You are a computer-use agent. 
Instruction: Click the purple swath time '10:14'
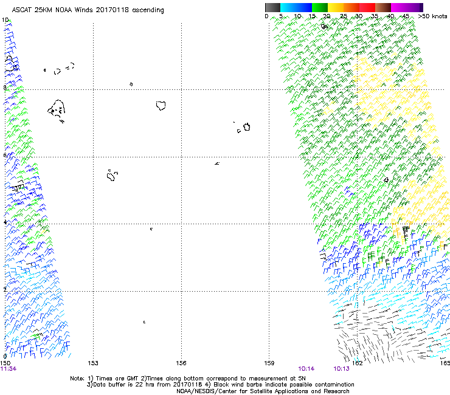coord(306,369)
